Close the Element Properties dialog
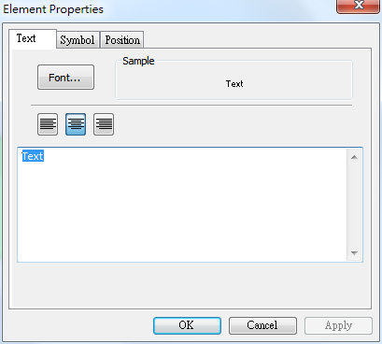Viewport: 382px width, 344px height. 358,6
